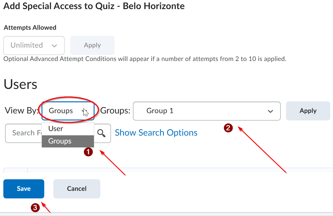Click Apply next to the Group 1 dropdown
The image size is (333, 216).
click(308, 111)
